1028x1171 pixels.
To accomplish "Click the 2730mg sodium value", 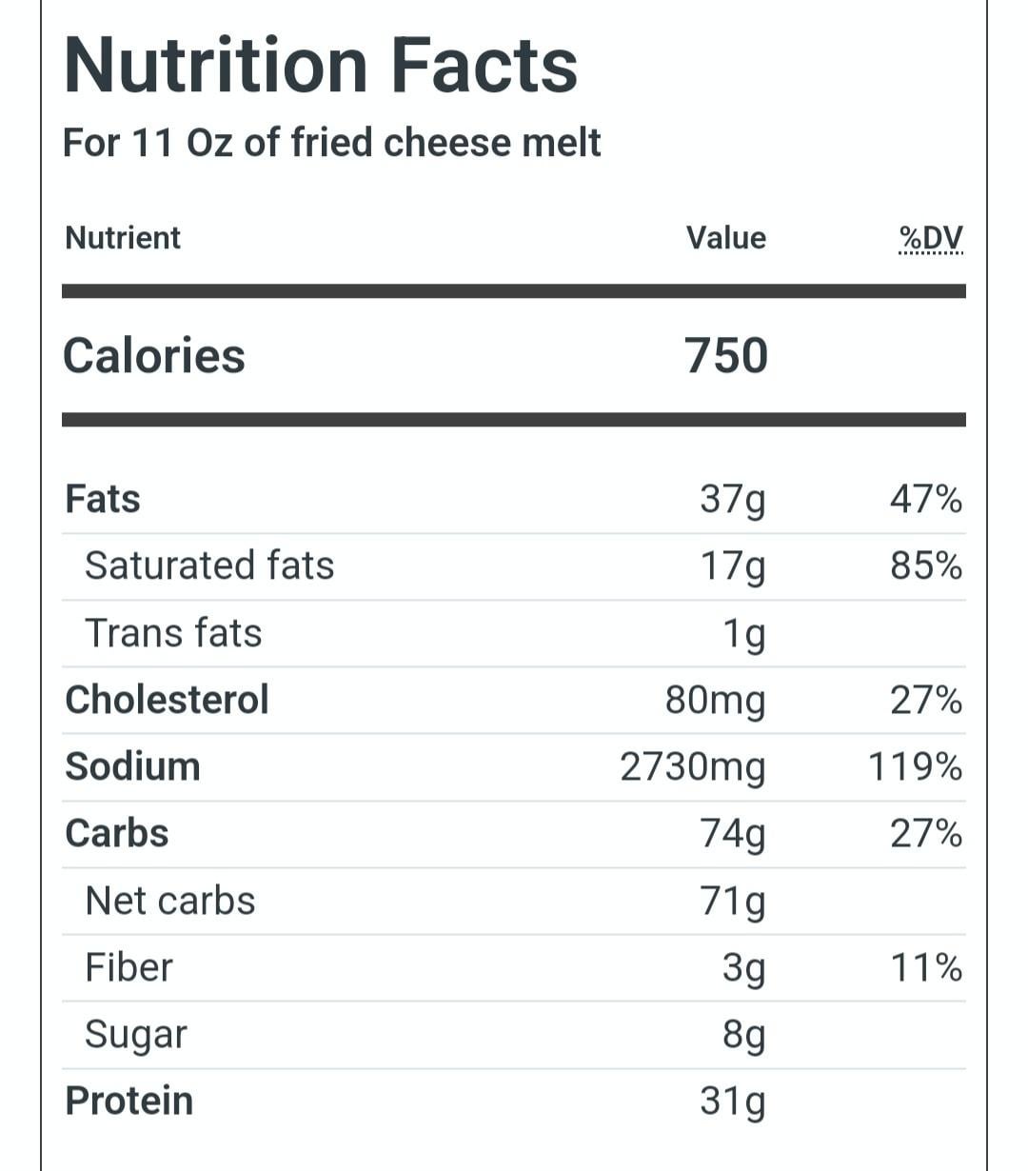I will point(692,767).
